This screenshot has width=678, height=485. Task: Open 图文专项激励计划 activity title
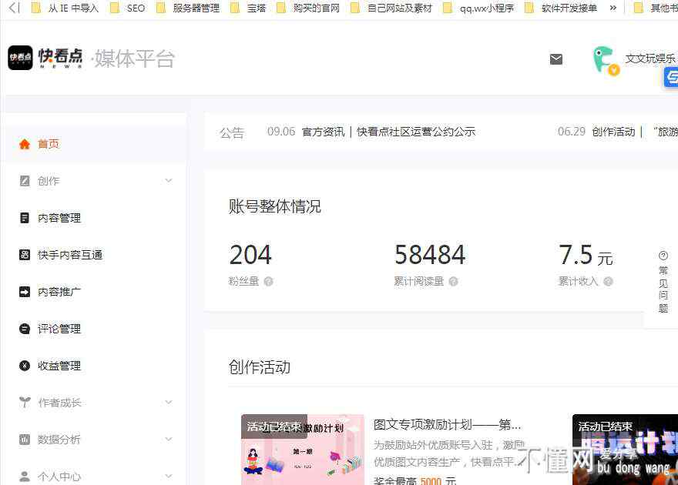coord(448,425)
